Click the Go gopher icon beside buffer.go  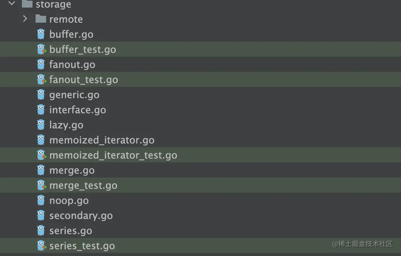pos(41,34)
